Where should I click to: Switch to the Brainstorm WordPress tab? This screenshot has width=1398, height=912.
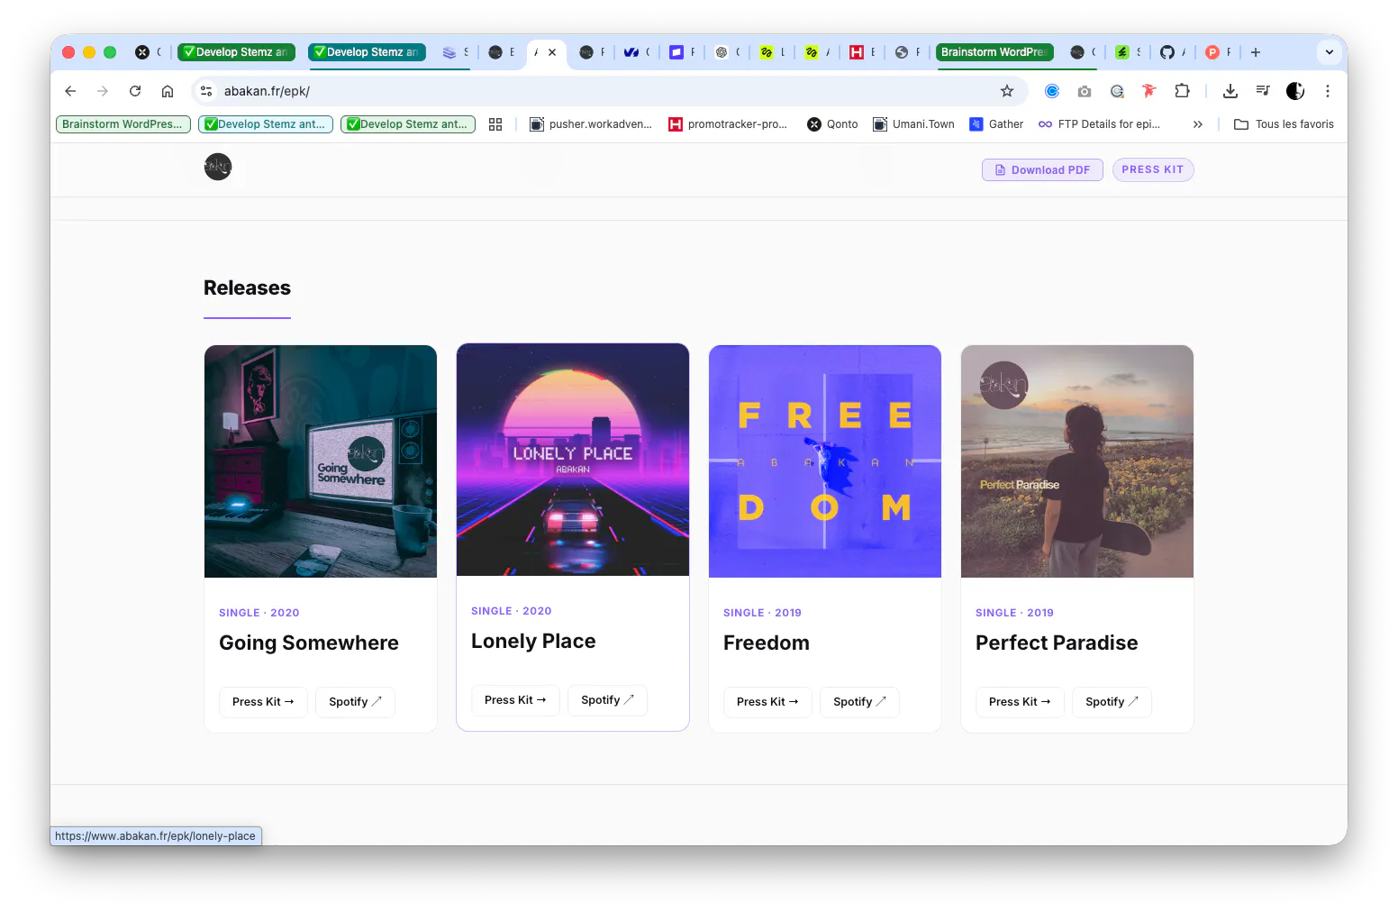(x=994, y=52)
